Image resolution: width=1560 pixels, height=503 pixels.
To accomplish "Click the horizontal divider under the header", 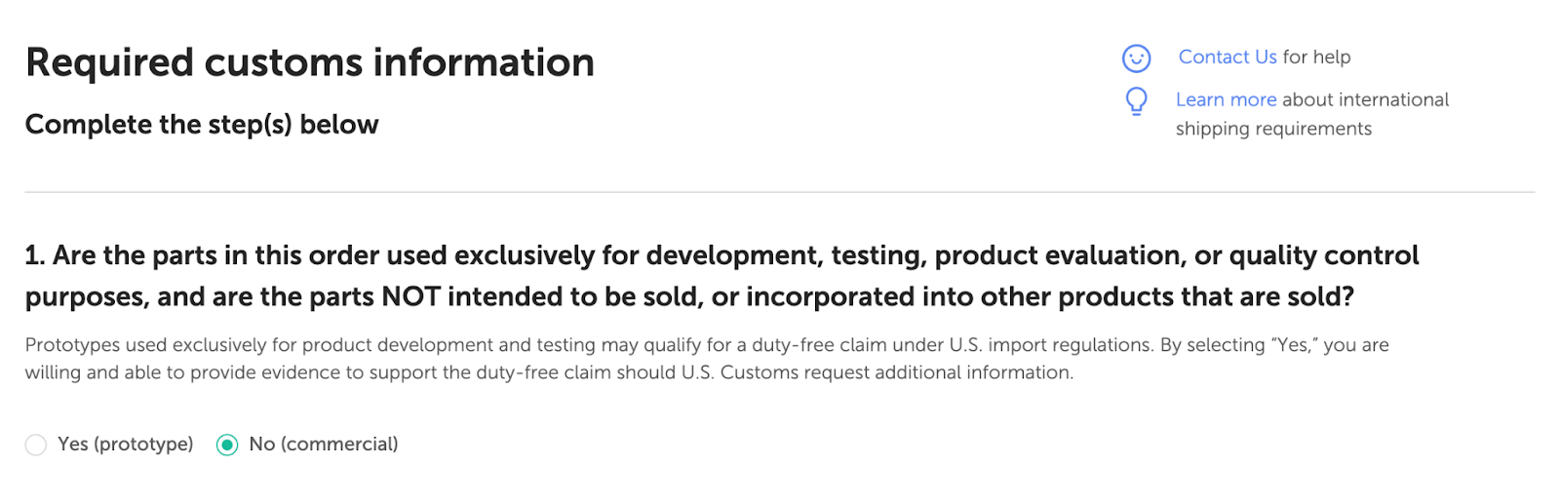I will click(x=780, y=192).
